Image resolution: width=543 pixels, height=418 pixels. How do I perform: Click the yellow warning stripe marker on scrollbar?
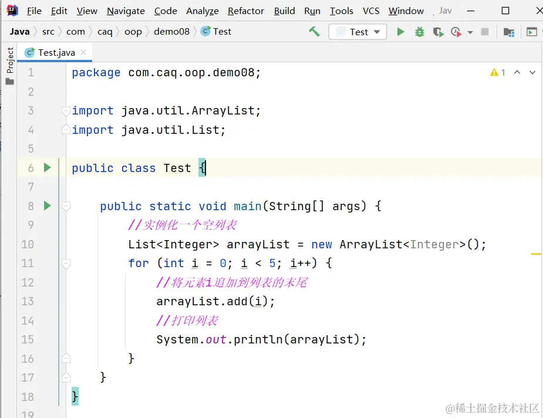(536, 254)
